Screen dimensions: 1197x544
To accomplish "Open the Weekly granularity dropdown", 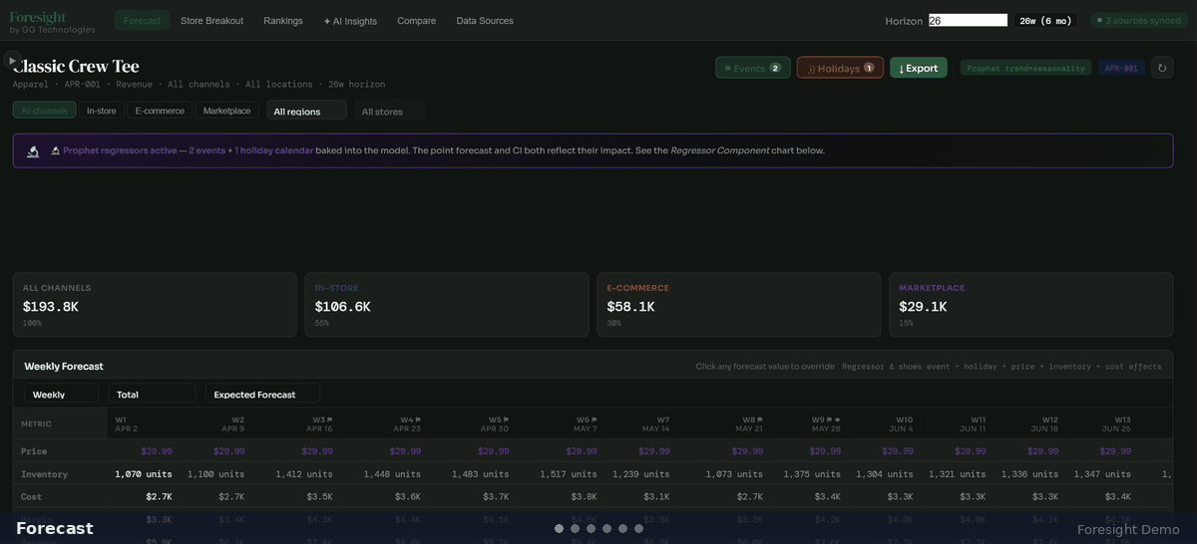I will (x=61, y=394).
